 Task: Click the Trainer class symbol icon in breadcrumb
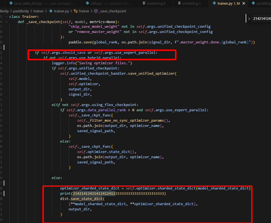(x=75, y=11)
